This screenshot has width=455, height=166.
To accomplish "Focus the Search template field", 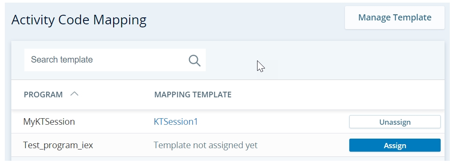I will pyautogui.click(x=115, y=60).
